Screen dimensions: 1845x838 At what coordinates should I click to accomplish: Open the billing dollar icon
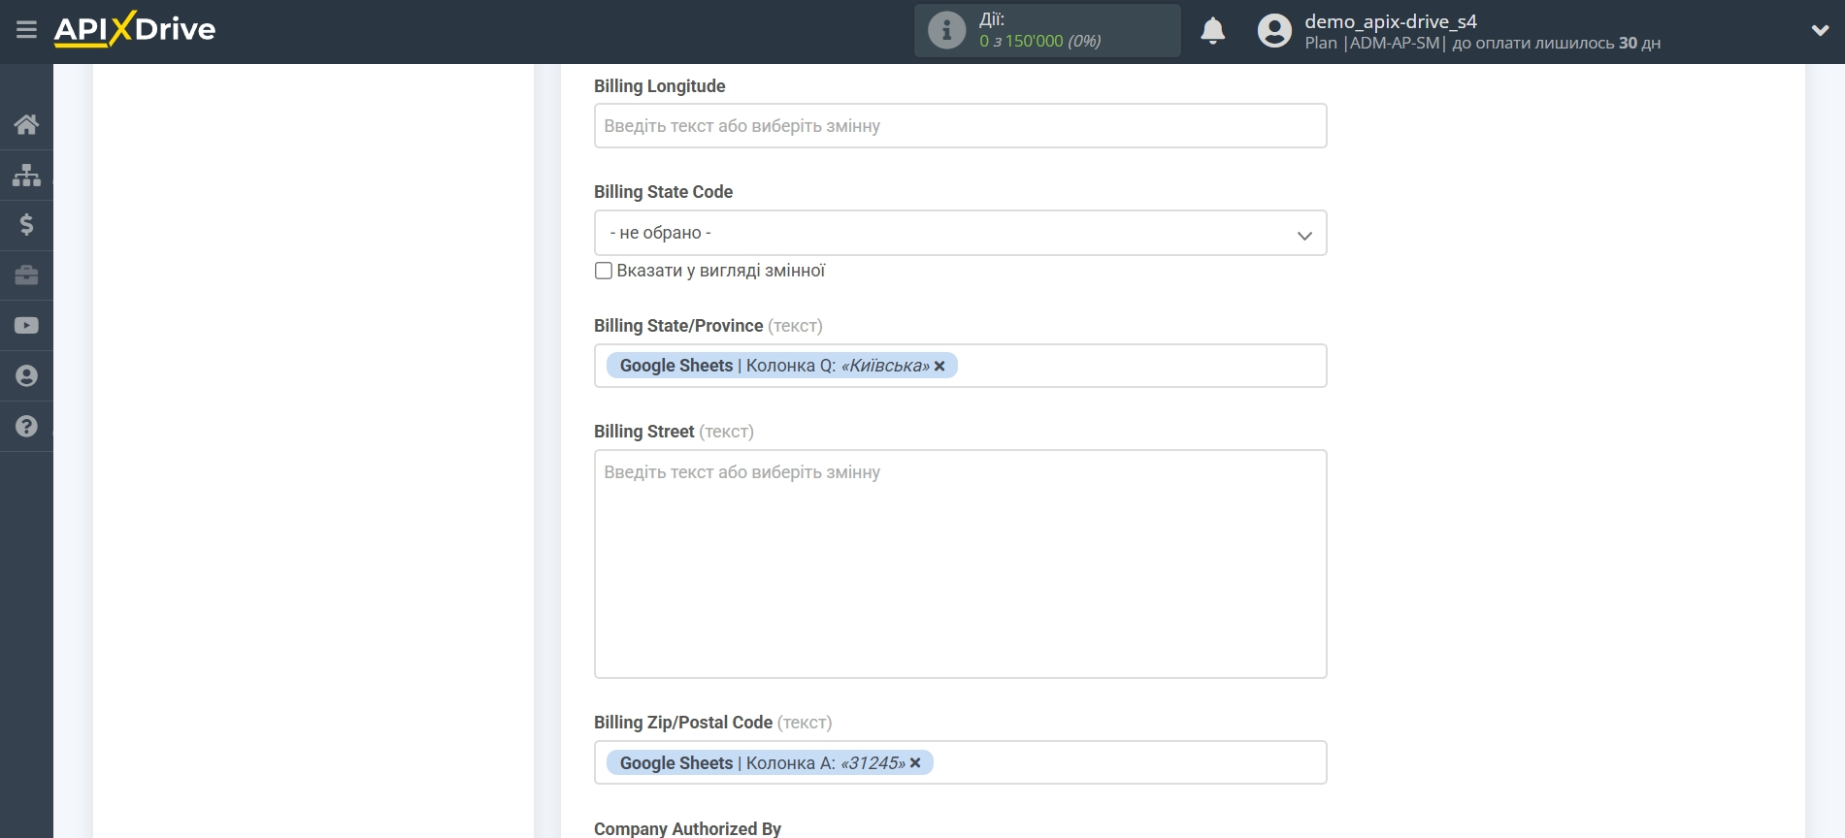click(x=26, y=225)
